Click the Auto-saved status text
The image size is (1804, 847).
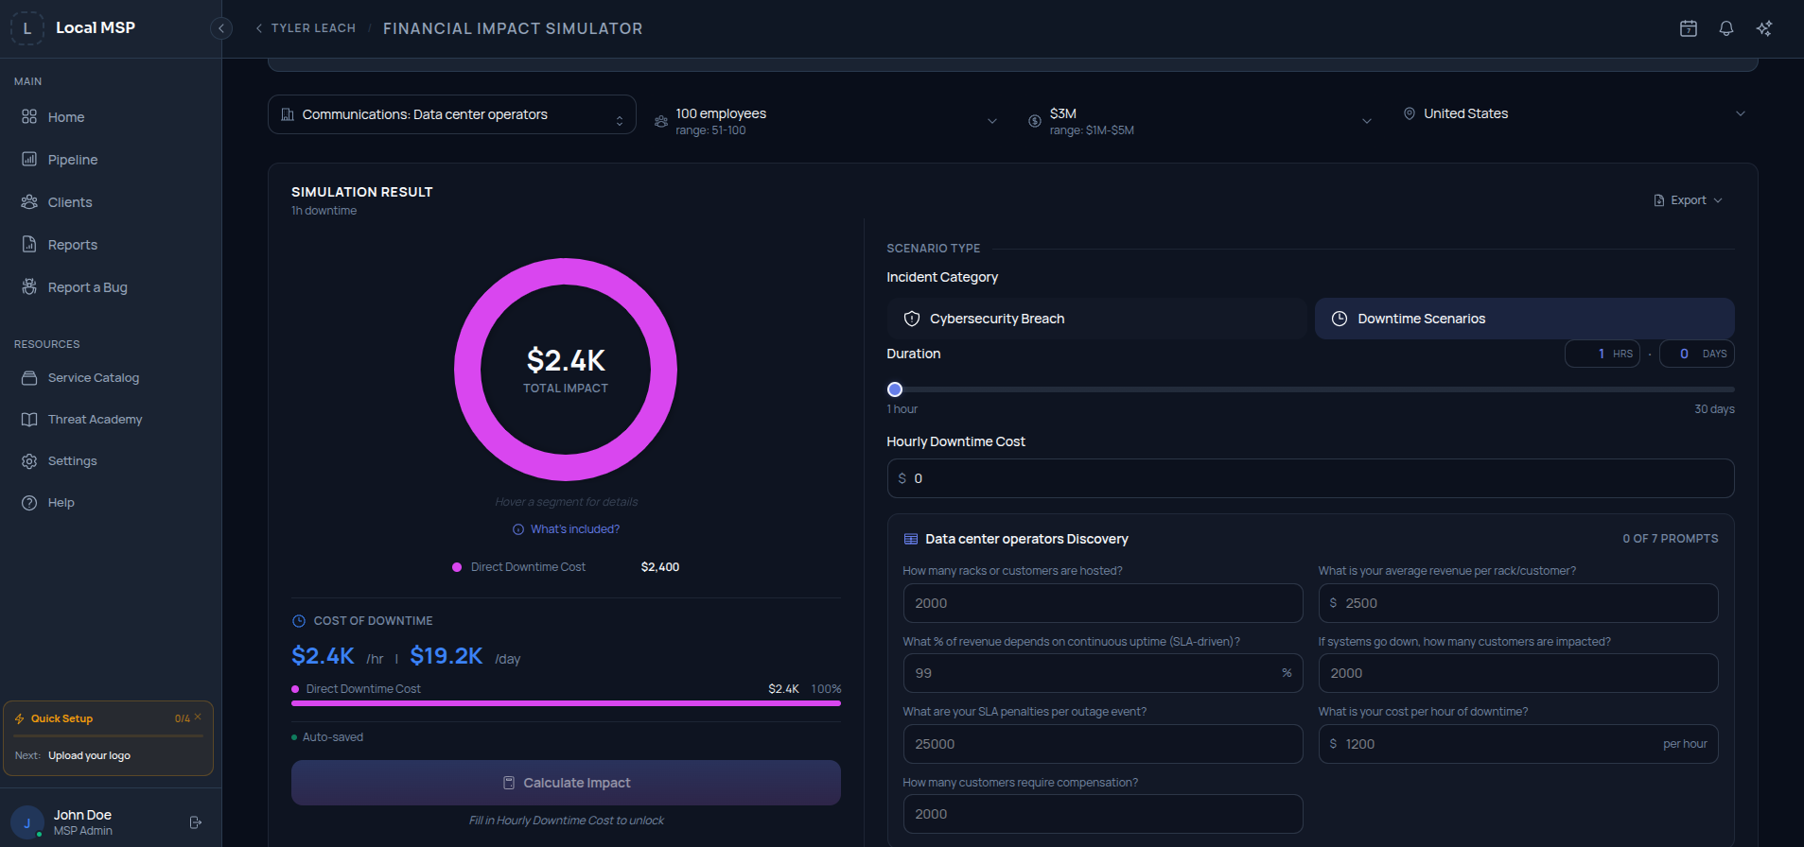(x=333, y=737)
